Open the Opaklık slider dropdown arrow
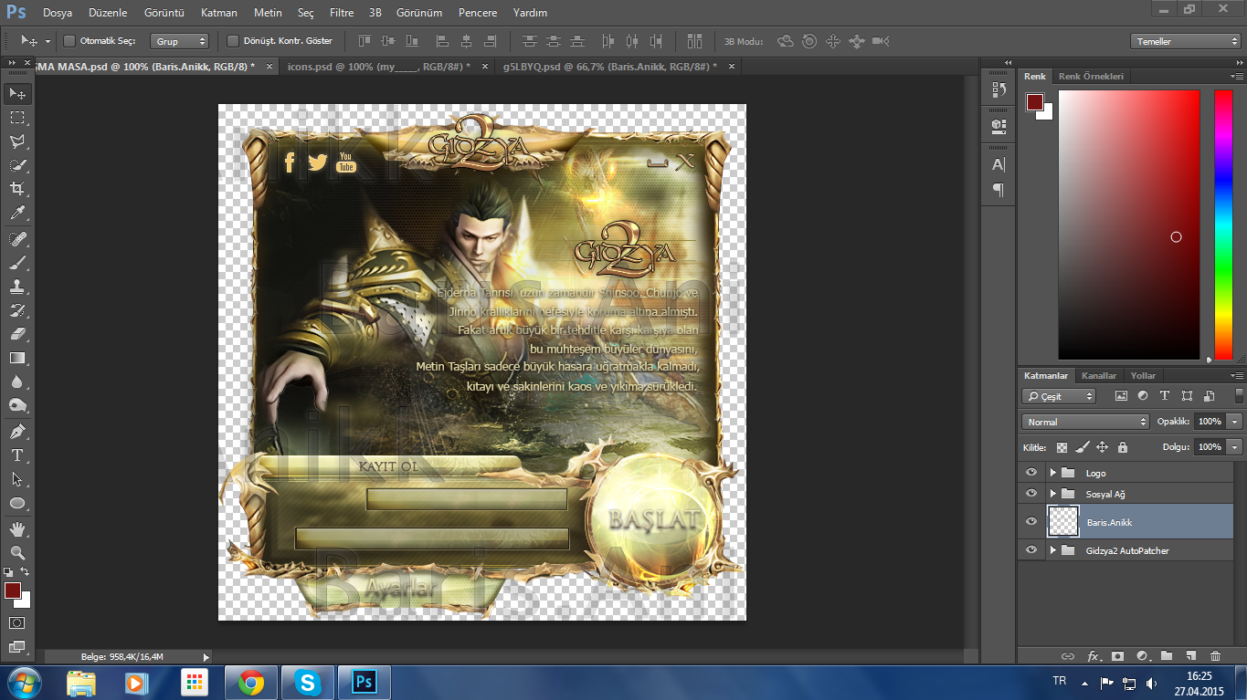Image resolution: width=1247 pixels, height=700 pixels. [x=1235, y=422]
